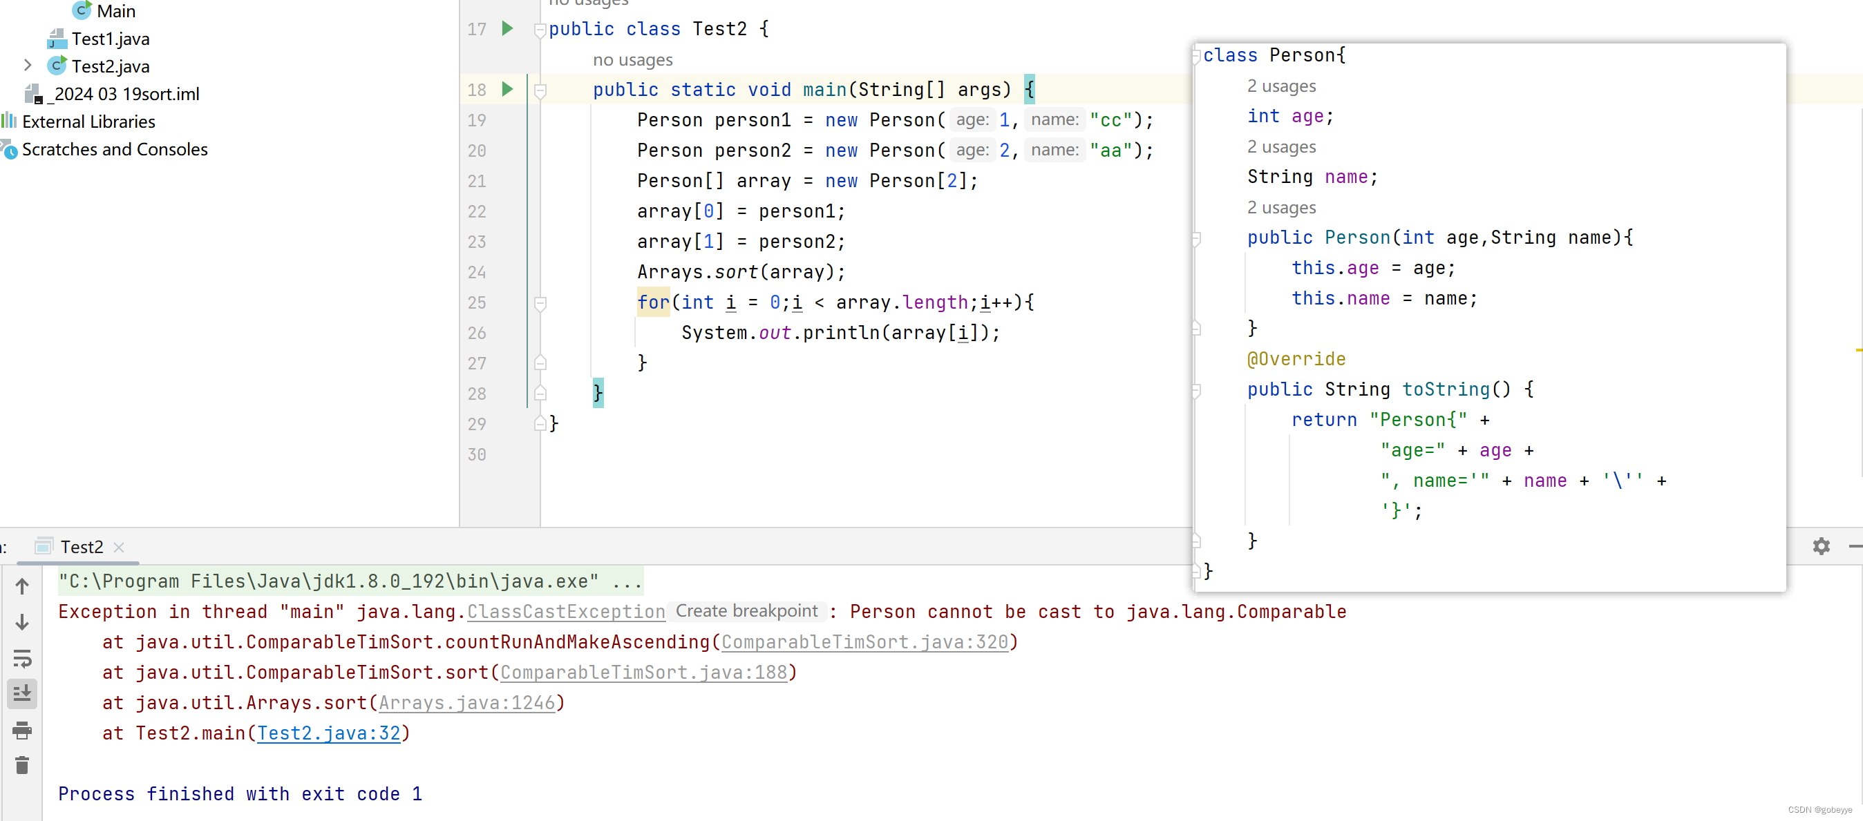Expand Test2.java in project tree
Viewport: 1863px width, 821px height.
28,66
